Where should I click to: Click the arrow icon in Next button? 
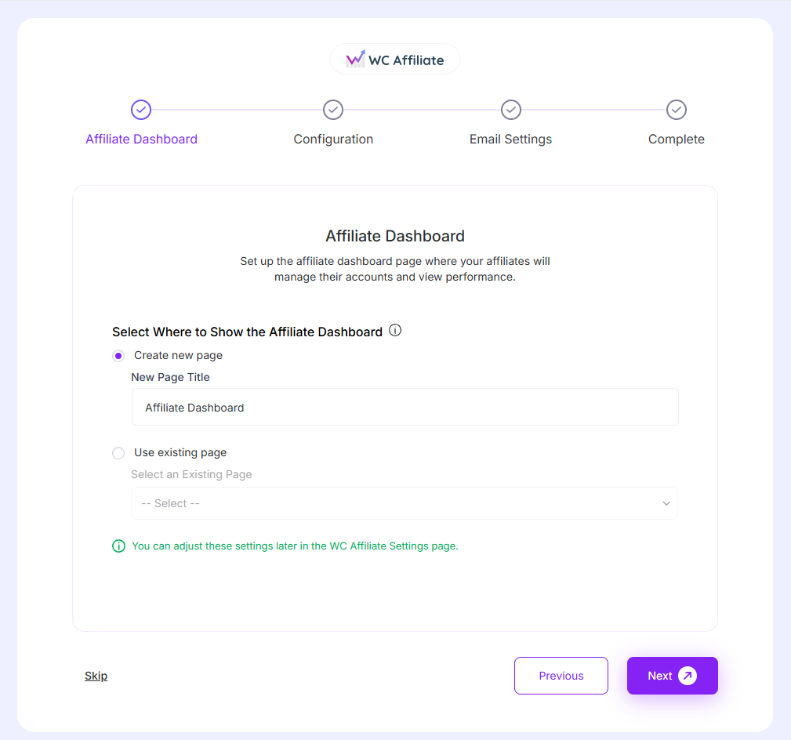click(688, 676)
